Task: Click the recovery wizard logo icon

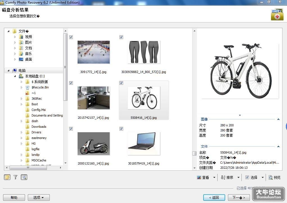Action: 277,14
